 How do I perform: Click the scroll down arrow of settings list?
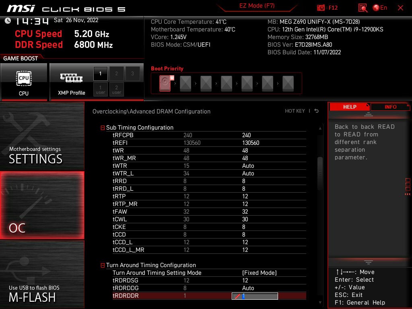(320, 303)
